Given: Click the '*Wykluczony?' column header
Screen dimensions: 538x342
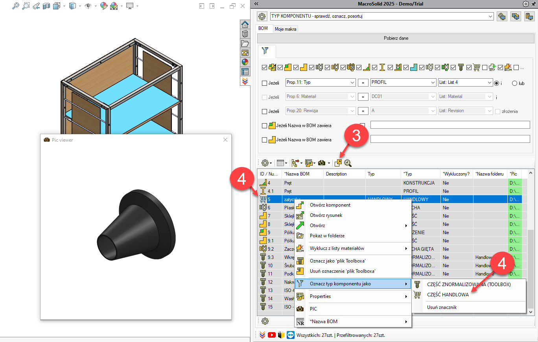Looking at the screenshot, I should pyautogui.click(x=456, y=174).
